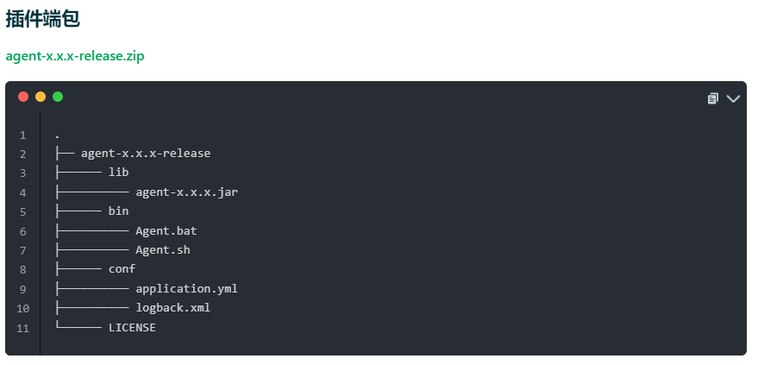Click application.yml in the code block

[x=186, y=289]
